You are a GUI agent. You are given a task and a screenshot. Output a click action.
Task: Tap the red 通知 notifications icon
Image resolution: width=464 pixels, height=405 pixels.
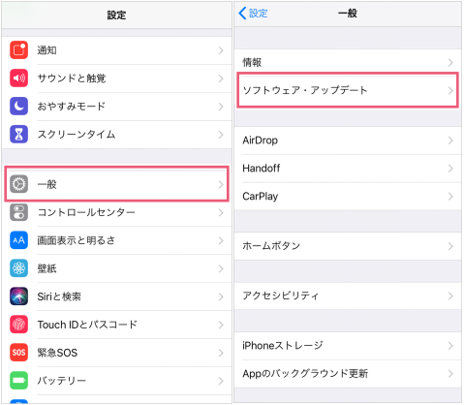pyautogui.click(x=18, y=50)
